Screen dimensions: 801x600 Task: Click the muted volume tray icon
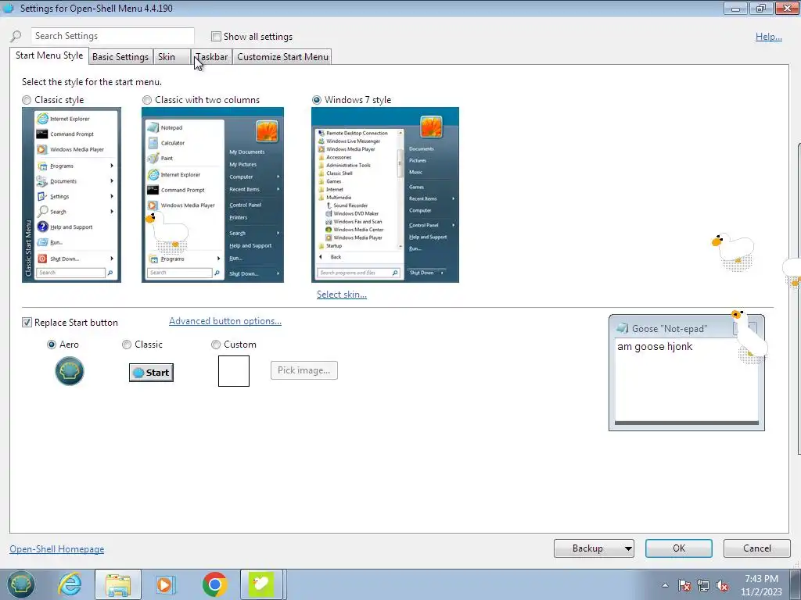point(722,585)
